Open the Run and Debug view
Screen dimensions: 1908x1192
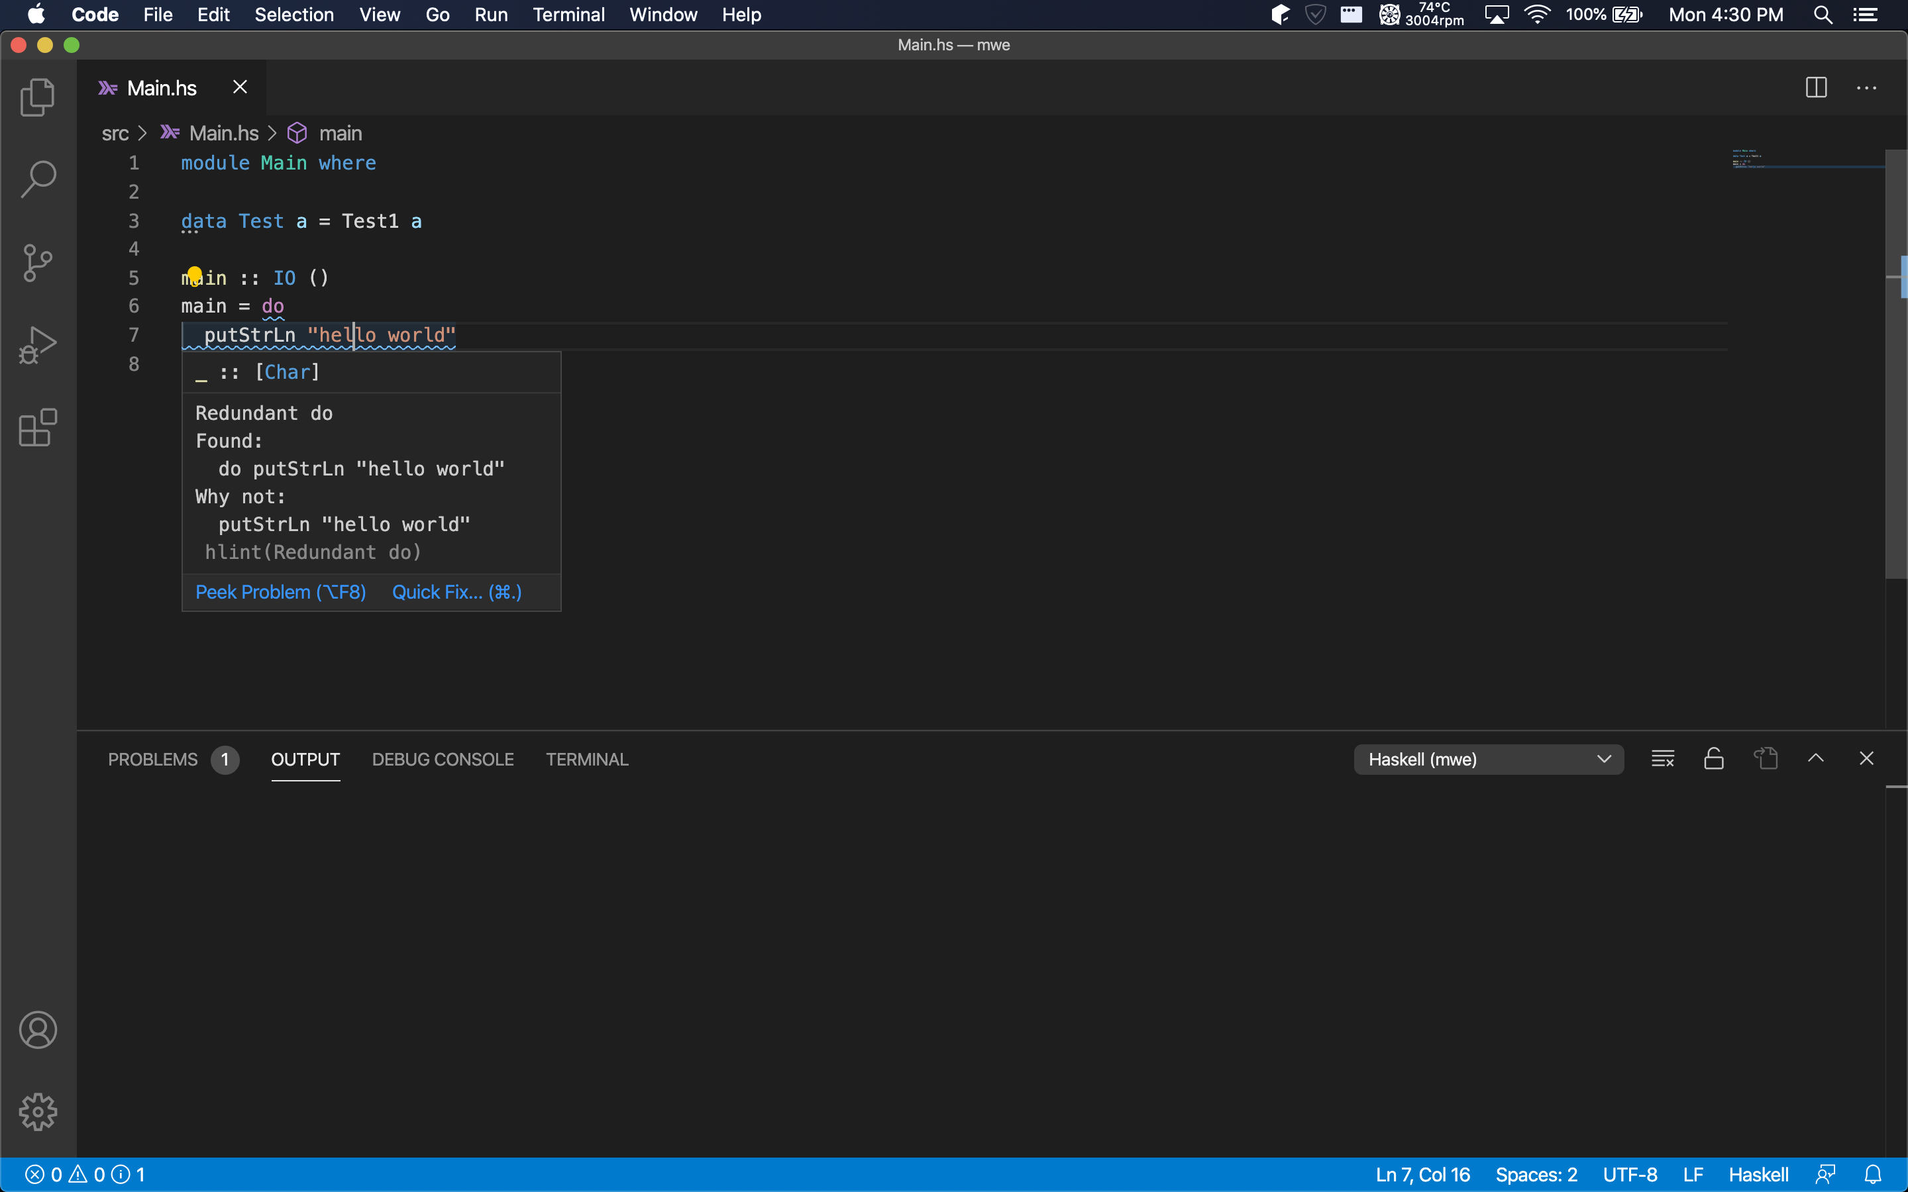(x=37, y=345)
